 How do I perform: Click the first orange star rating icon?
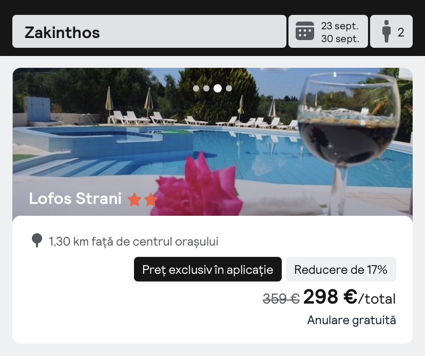(x=134, y=199)
